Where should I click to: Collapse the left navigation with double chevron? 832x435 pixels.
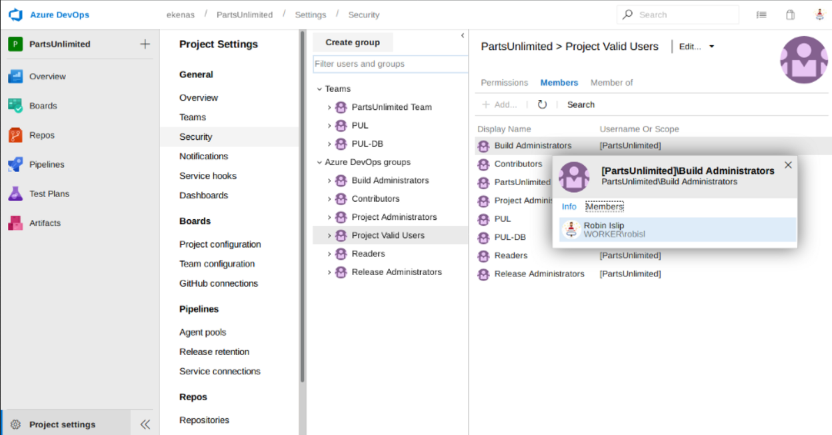click(145, 424)
